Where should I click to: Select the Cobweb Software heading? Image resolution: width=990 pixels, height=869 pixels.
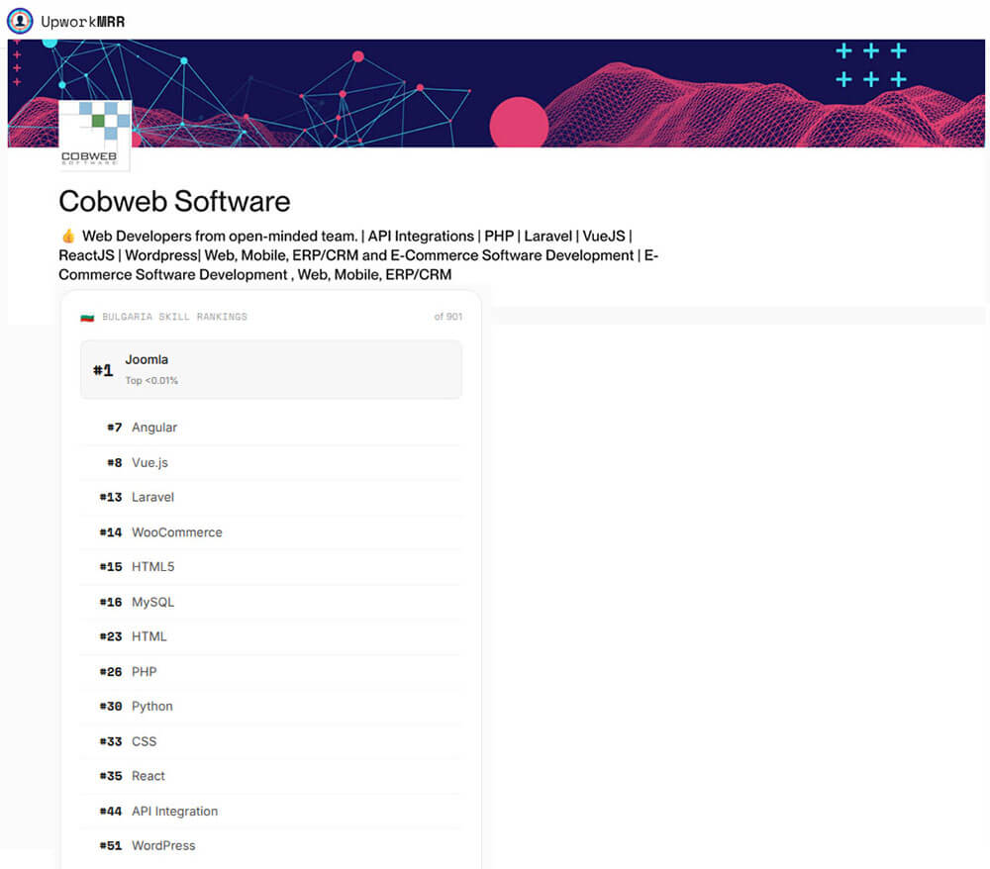coord(174,201)
